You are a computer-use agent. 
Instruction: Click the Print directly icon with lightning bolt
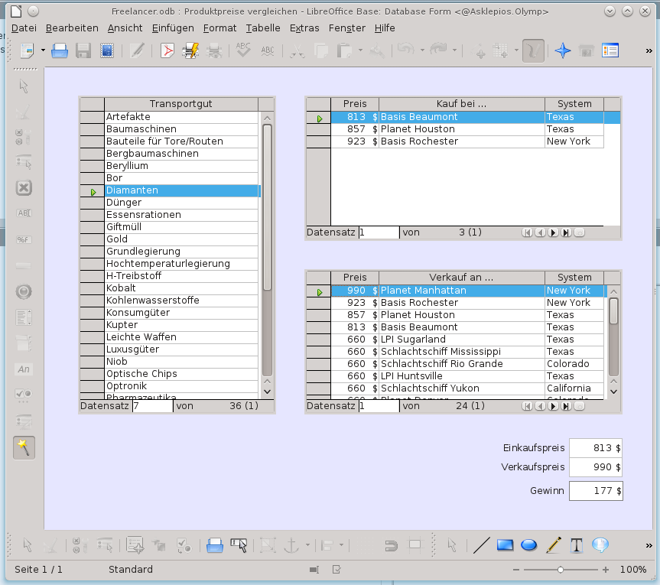[190, 51]
